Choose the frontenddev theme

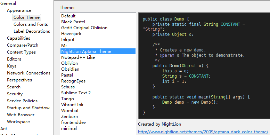click(98, 122)
